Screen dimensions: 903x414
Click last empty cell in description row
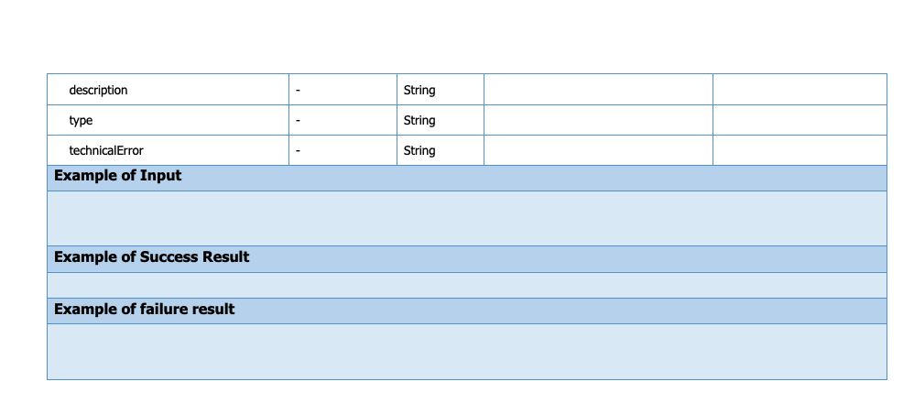click(x=799, y=90)
